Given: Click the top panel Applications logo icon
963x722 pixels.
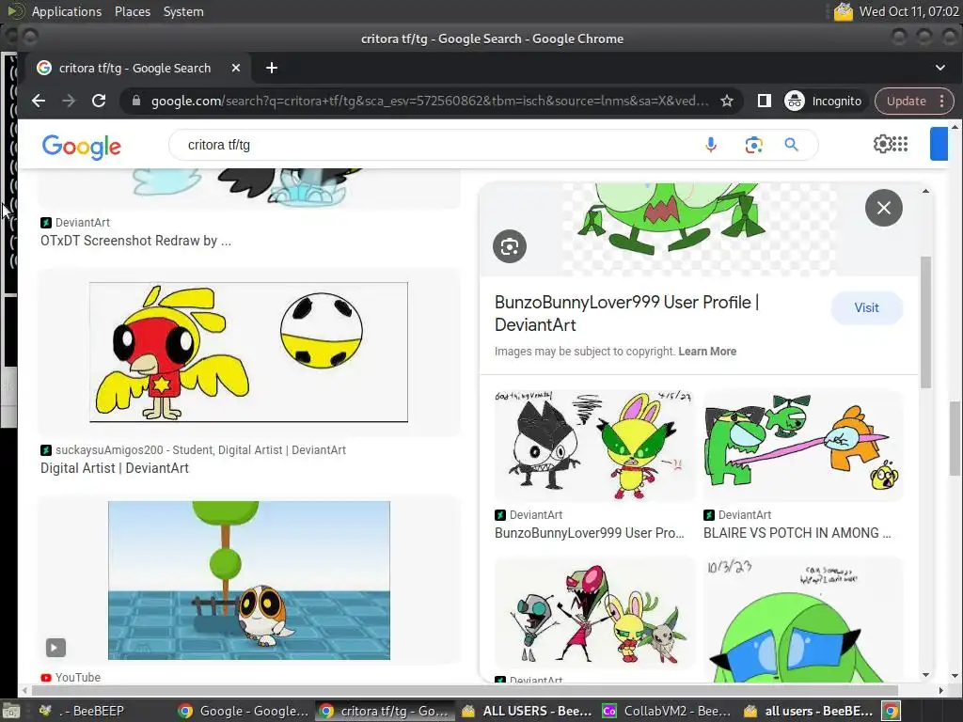Looking at the screenshot, I should click(x=15, y=11).
